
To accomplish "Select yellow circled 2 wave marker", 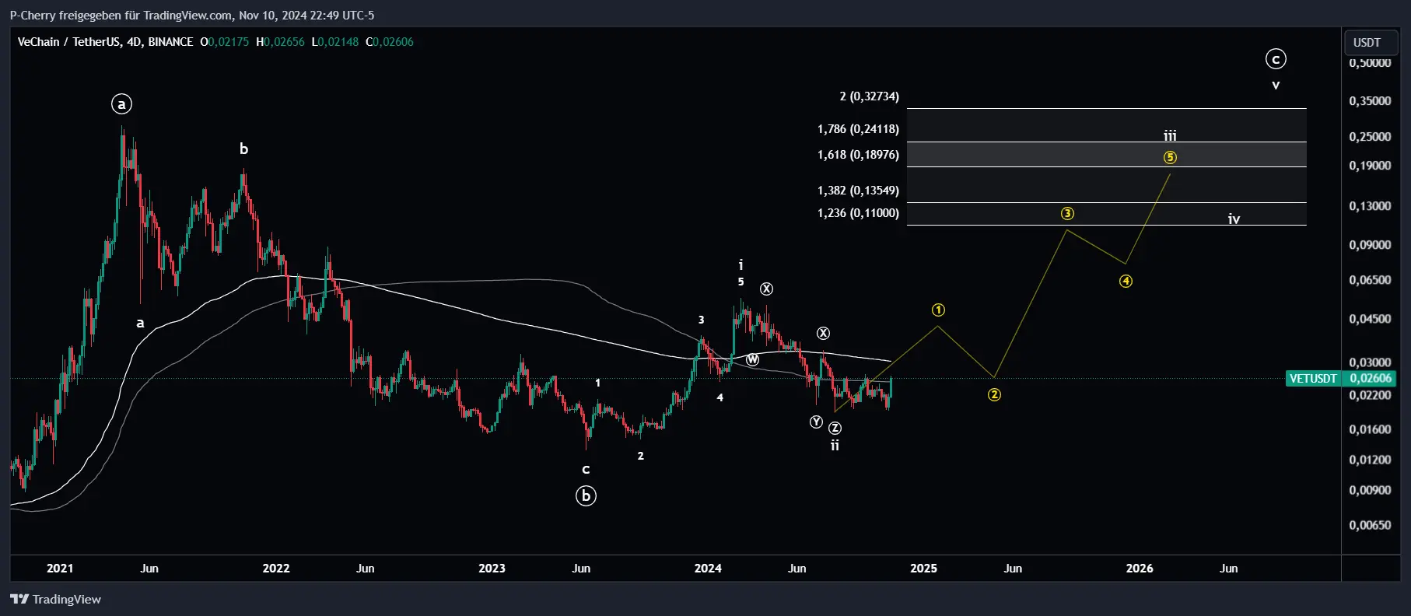I will click(x=994, y=395).
